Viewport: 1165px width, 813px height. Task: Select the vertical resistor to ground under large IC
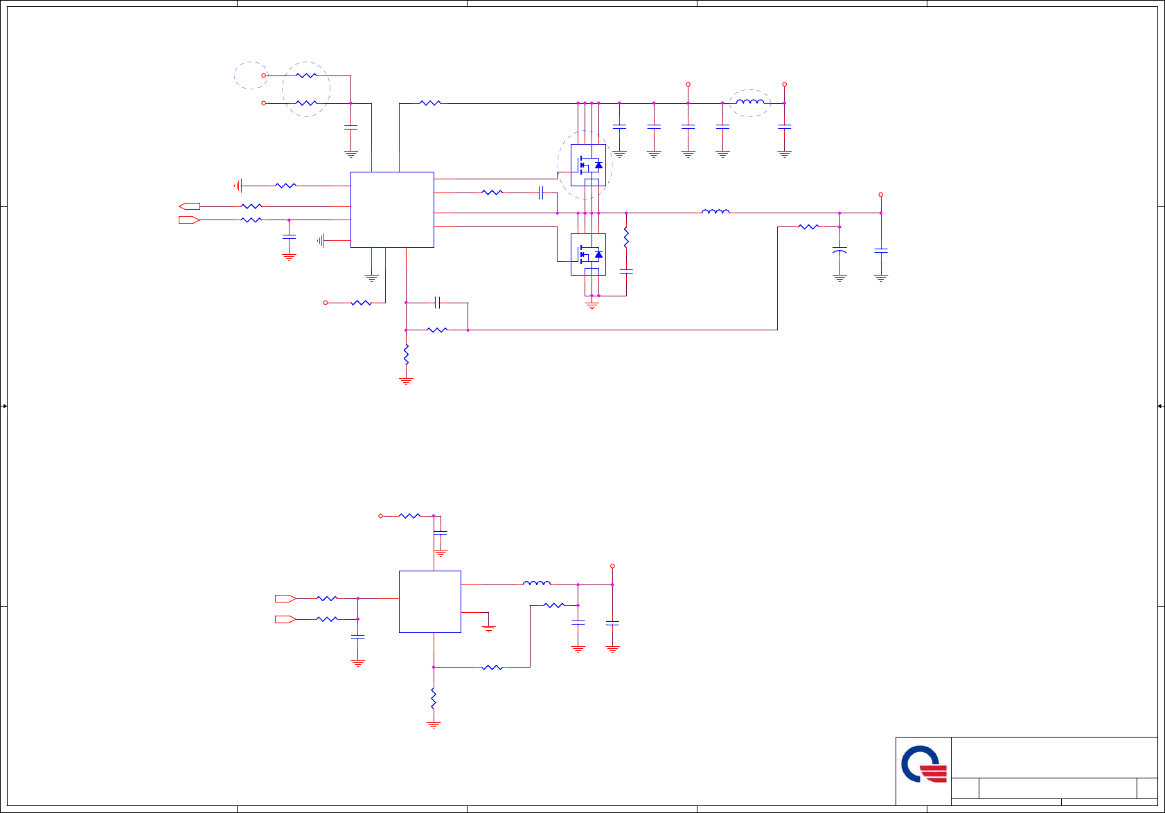coord(406,355)
